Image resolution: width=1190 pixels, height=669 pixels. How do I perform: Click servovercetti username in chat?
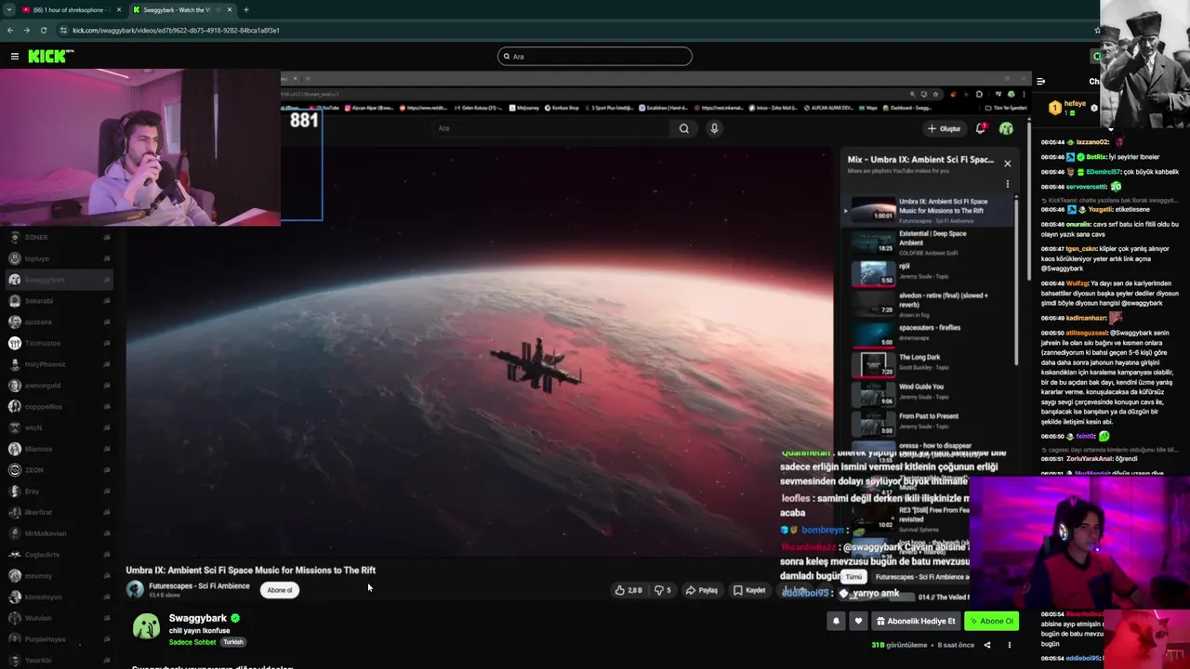[x=1087, y=187]
